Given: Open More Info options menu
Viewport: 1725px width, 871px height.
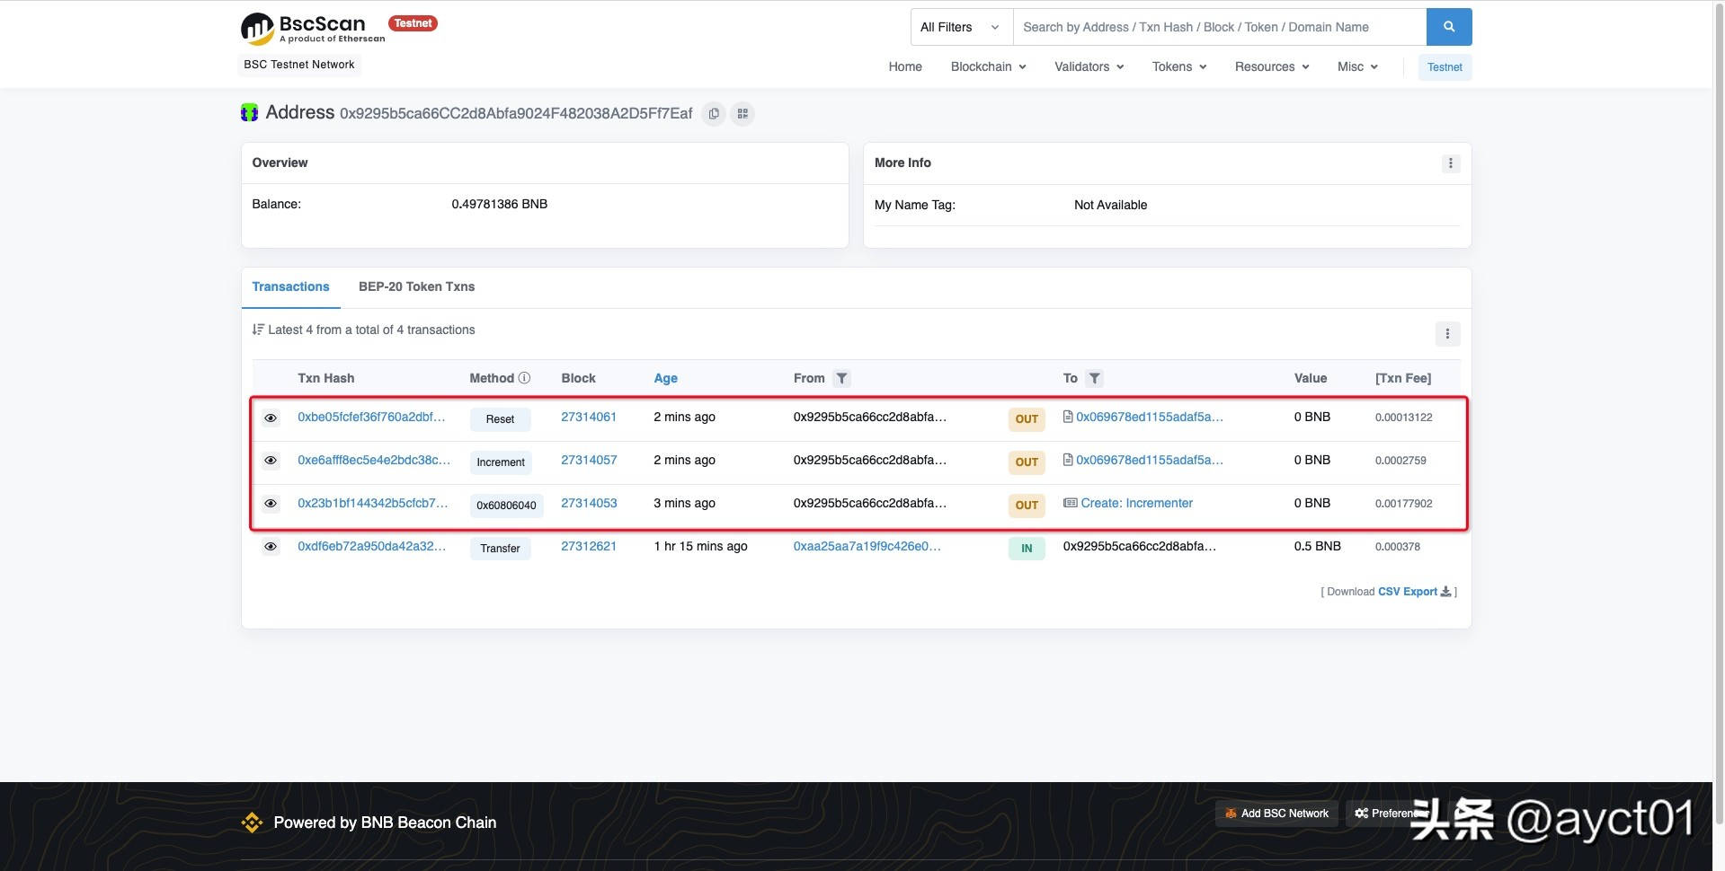Looking at the screenshot, I should coord(1450,163).
